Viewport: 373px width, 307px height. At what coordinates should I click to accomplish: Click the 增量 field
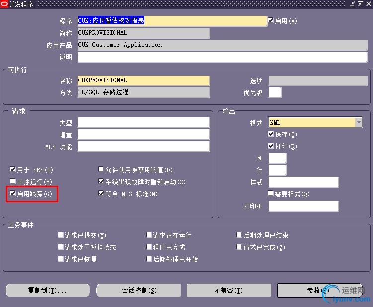pos(144,134)
